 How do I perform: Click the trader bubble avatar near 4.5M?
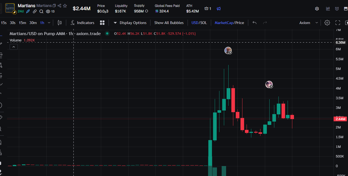(x=269, y=85)
